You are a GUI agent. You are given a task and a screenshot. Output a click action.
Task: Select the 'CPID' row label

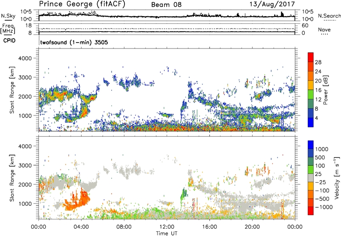pyautogui.click(x=9, y=40)
